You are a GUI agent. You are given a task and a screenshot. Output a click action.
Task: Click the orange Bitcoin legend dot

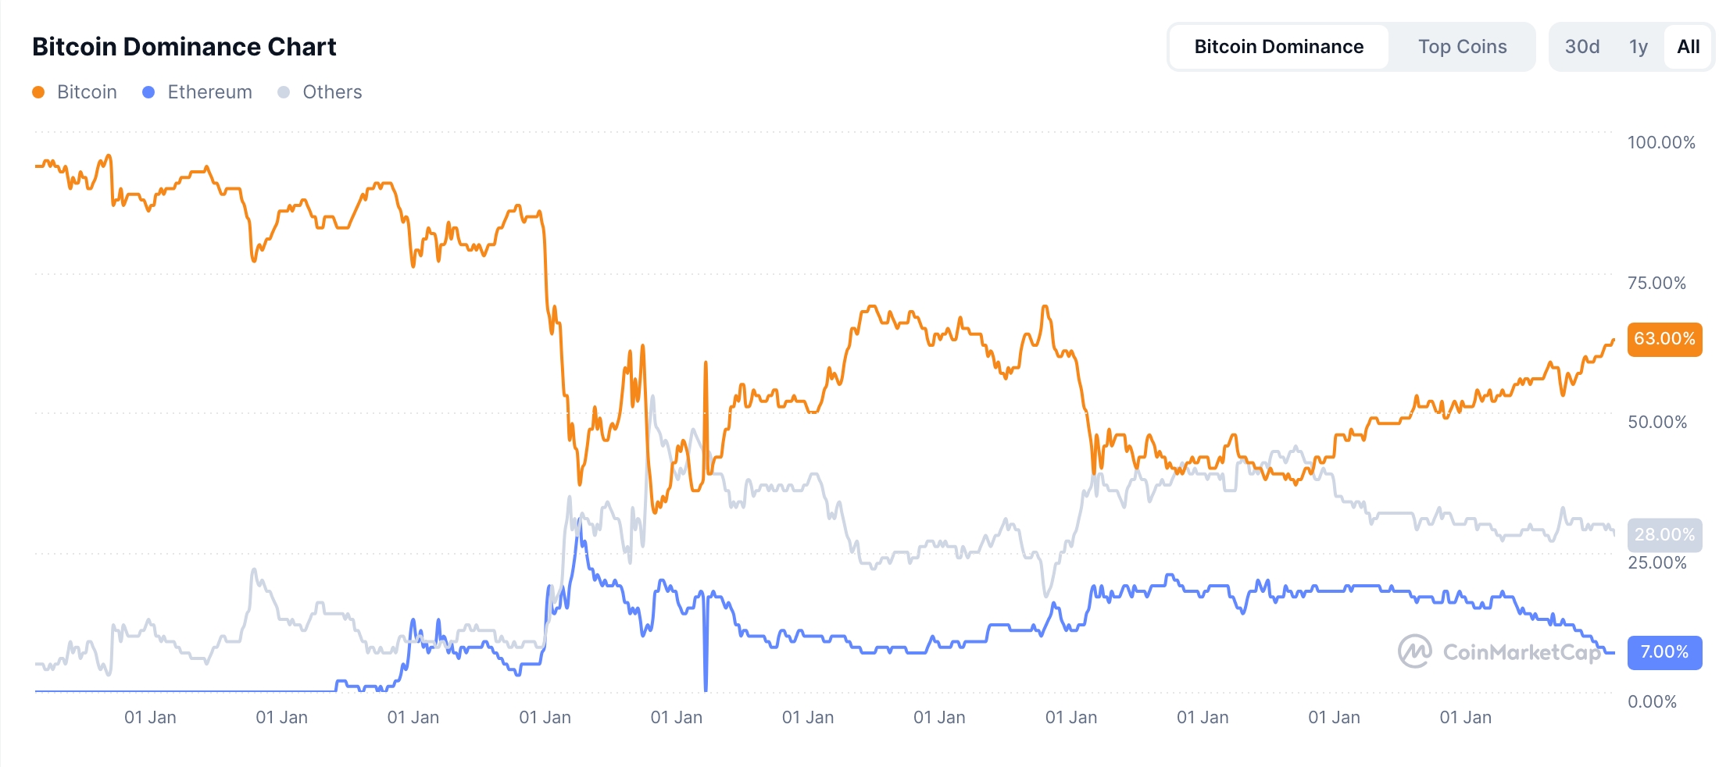[38, 92]
